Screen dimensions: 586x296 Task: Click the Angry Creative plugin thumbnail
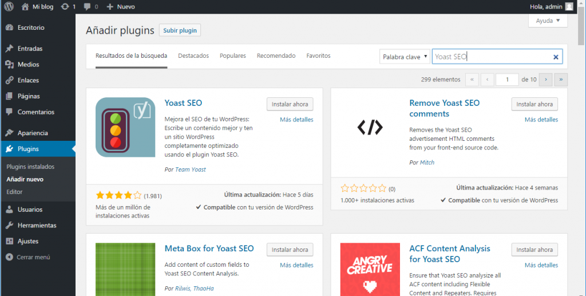tap(370, 270)
